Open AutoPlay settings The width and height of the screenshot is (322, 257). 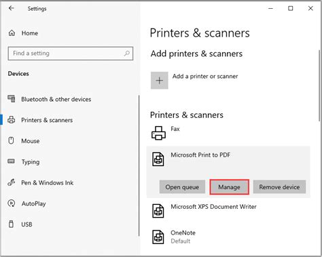[x=33, y=203]
